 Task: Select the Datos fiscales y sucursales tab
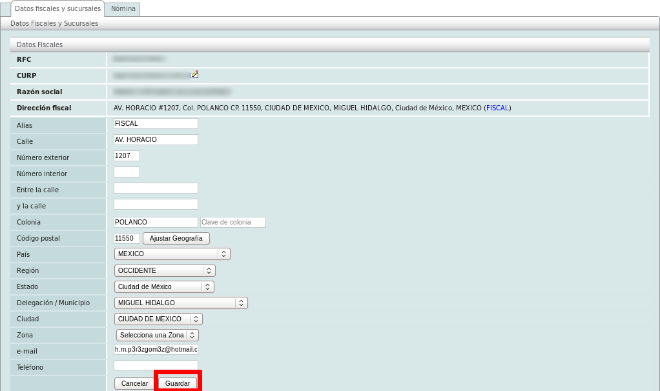[x=57, y=9]
